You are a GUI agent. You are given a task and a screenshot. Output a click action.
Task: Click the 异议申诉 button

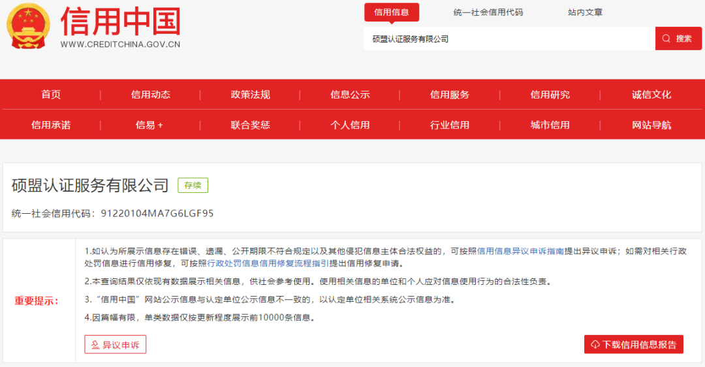point(115,345)
